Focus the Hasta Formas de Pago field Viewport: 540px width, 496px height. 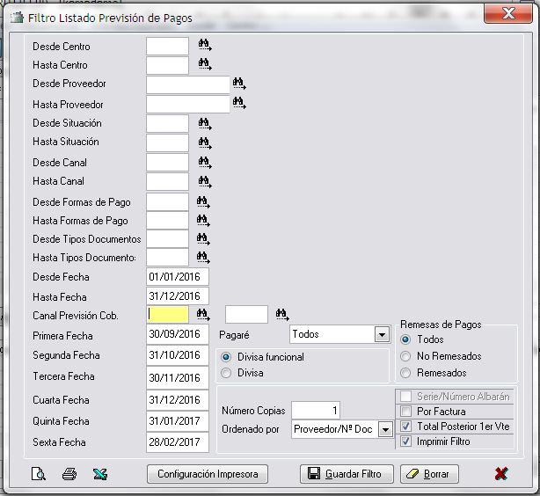pyautogui.click(x=167, y=221)
